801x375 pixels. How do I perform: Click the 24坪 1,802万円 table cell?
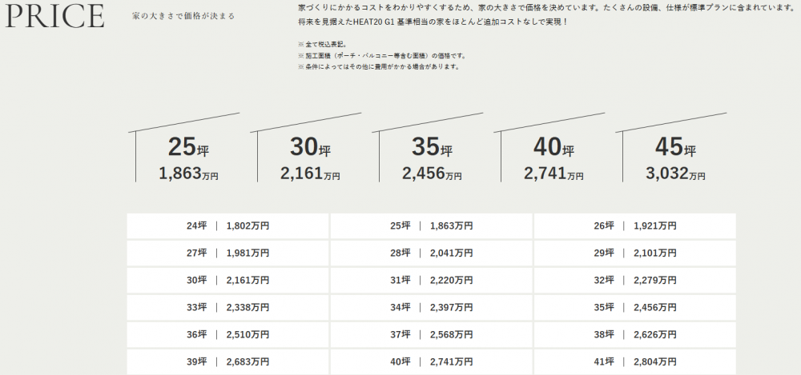click(227, 226)
